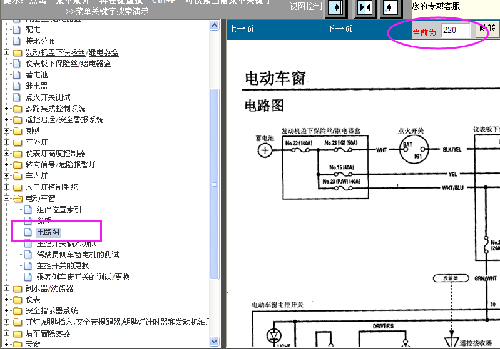Select the 电动车窗 folder label

coord(40,199)
